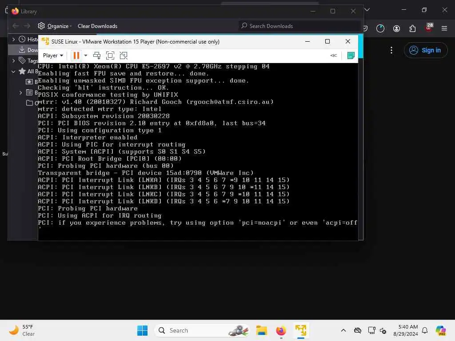Screen dimensions: 455x341
Task: Select Bookmarks Toolbar star folder item
Action: coord(32,82)
